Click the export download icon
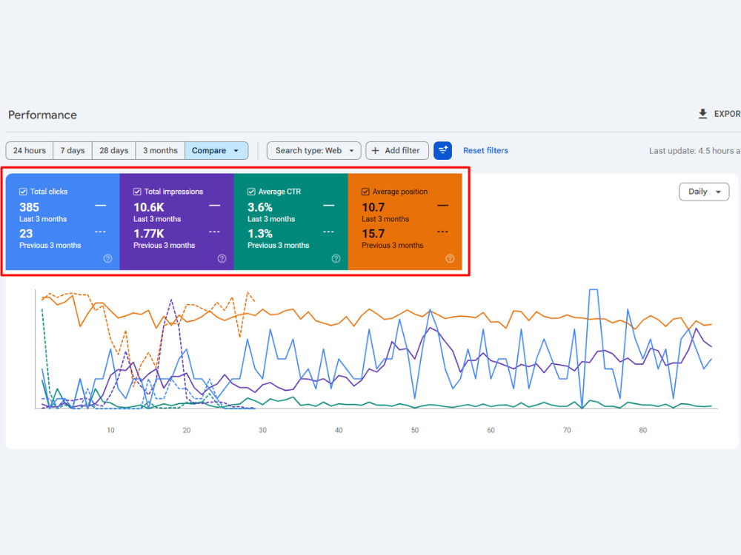741x555 pixels. [x=702, y=114]
